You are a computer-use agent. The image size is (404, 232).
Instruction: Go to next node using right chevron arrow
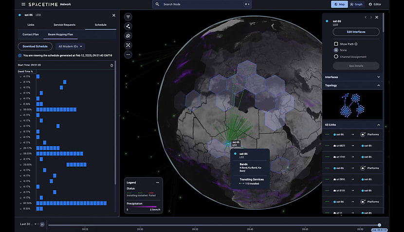pyautogui.click(x=371, y=17)
